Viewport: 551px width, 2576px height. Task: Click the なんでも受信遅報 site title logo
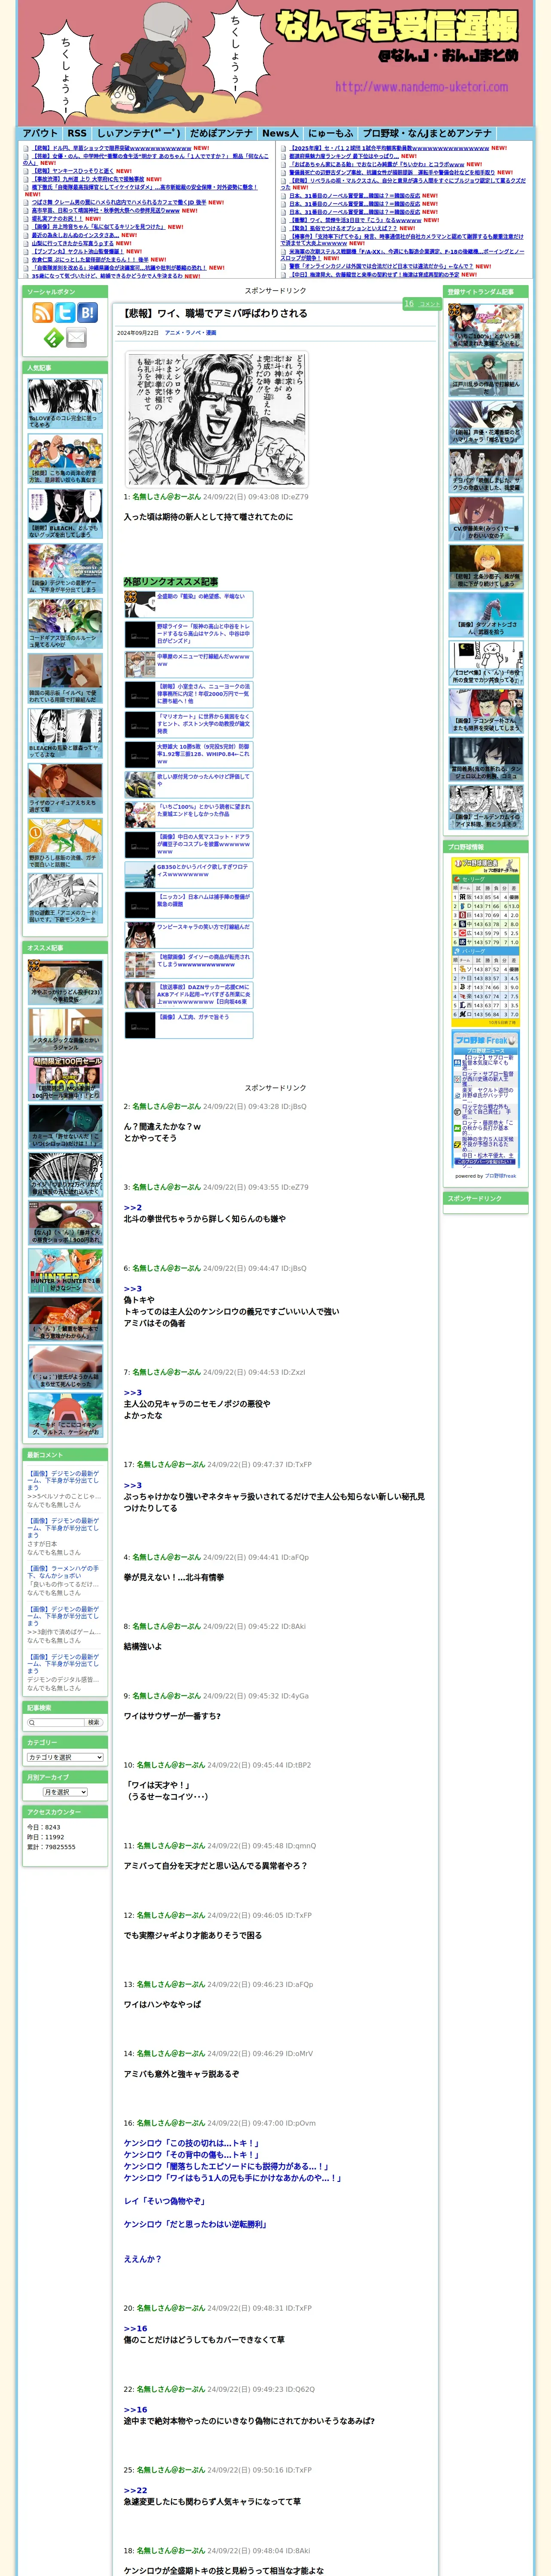point(397,26)
